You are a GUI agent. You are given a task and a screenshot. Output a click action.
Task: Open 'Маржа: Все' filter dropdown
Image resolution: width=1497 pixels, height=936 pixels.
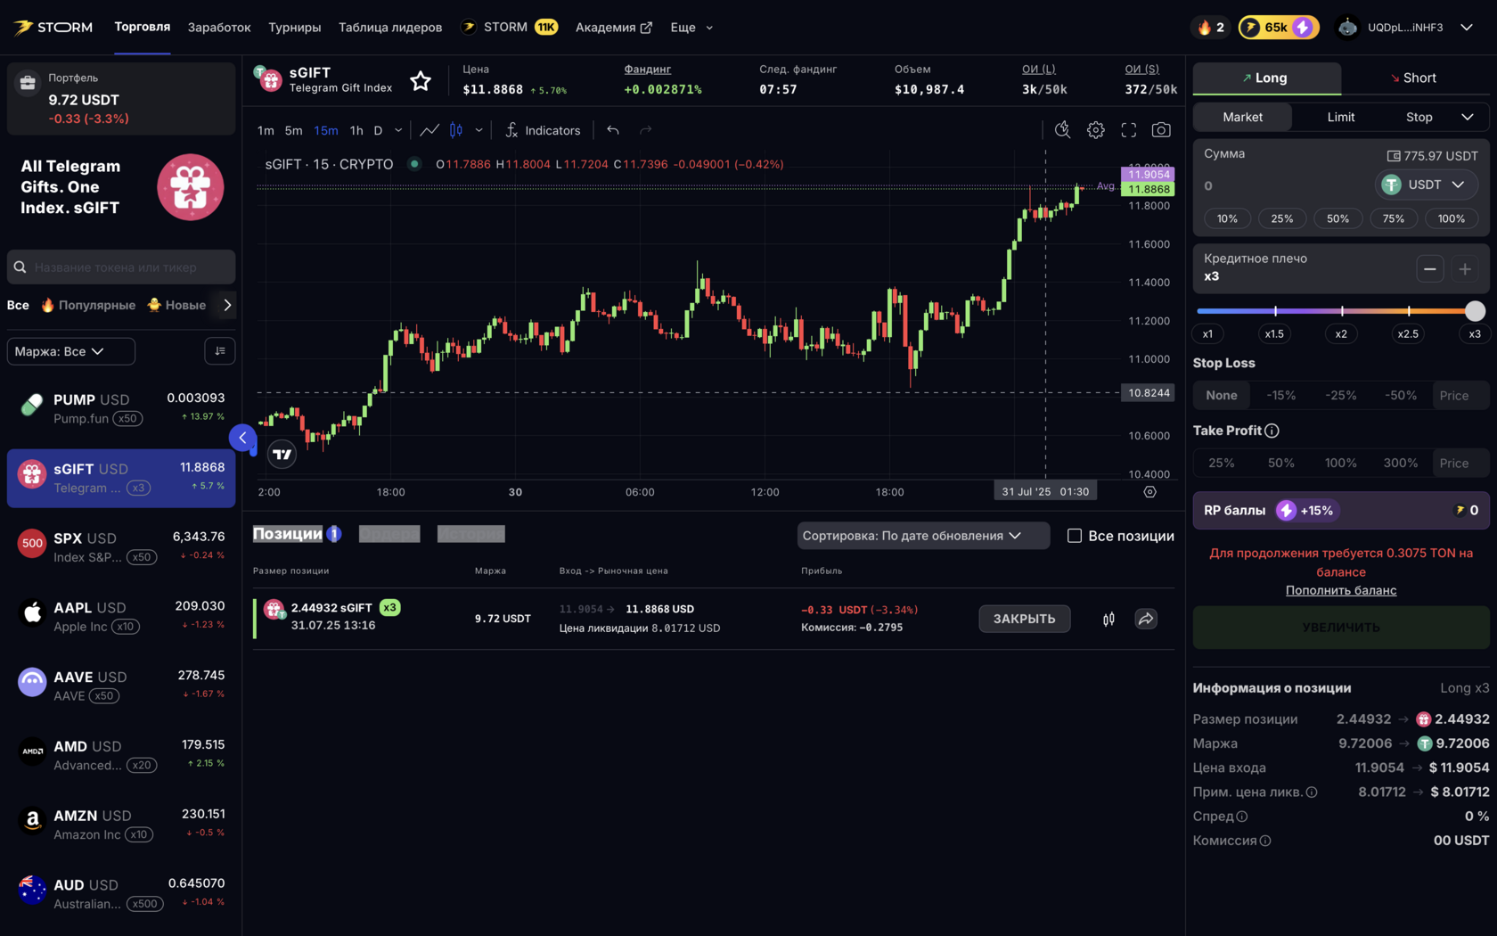click(71, 351)
